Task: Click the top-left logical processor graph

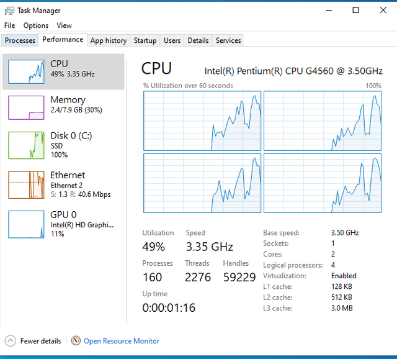Action: point(202,120)
